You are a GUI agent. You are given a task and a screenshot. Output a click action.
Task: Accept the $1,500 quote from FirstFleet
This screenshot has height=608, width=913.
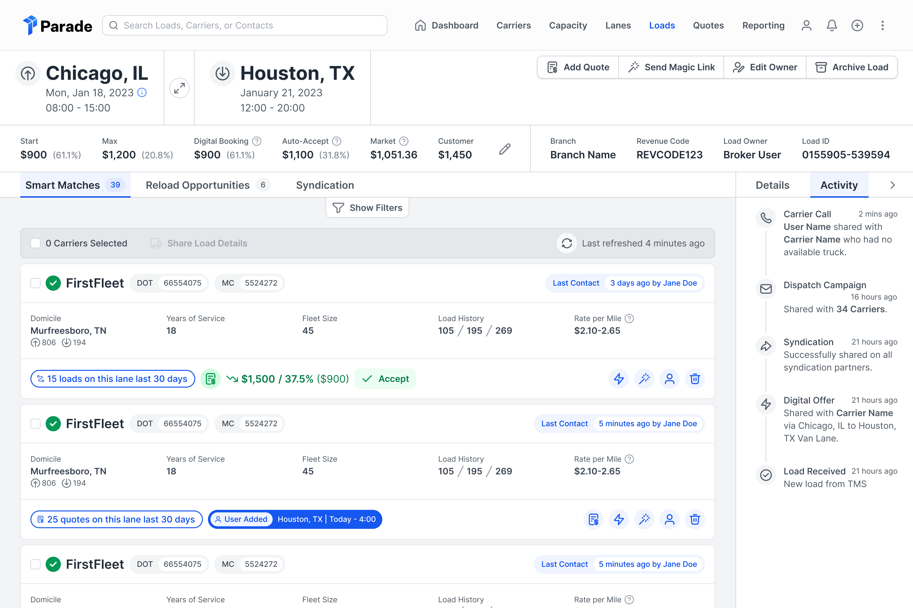point(385,379)
